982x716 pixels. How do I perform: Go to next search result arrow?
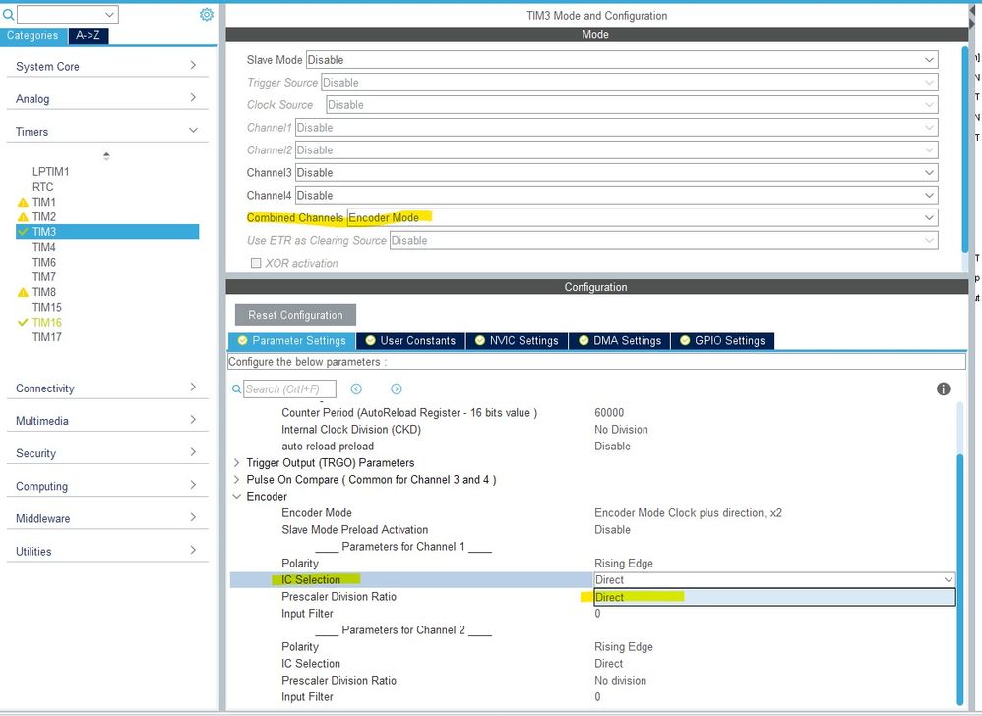[x=396, y=388]
